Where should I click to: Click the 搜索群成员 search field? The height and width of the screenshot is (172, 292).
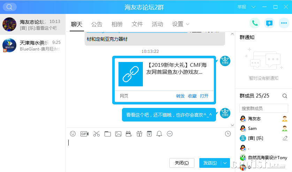pos(264,108)
